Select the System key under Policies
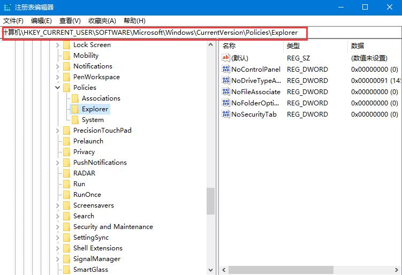Viewport: 402px width, 275px height. coord(93,120)
